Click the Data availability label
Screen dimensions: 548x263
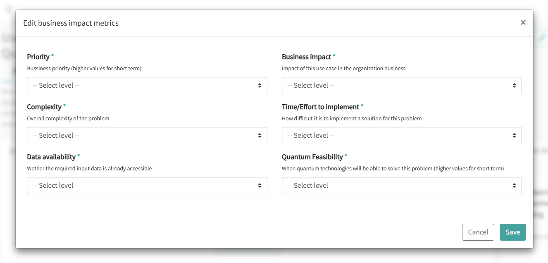tap(51, 157)
